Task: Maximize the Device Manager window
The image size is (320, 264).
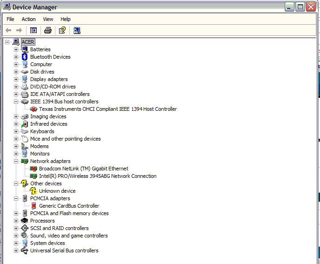Action: click(x=300, y=7)
